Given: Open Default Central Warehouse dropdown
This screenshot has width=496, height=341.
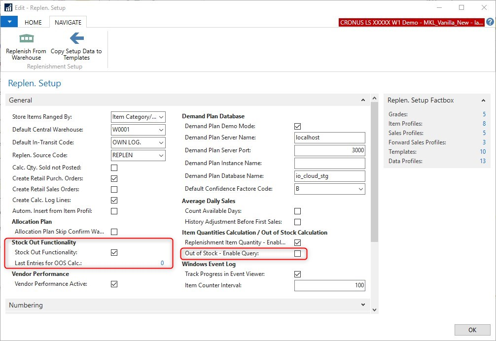Looking at the screenshot, I should click(161, 130).
